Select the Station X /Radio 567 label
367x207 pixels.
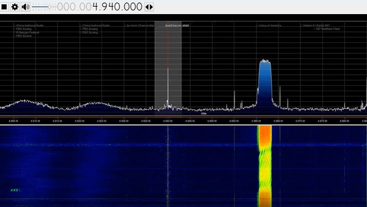pos(315,26)
